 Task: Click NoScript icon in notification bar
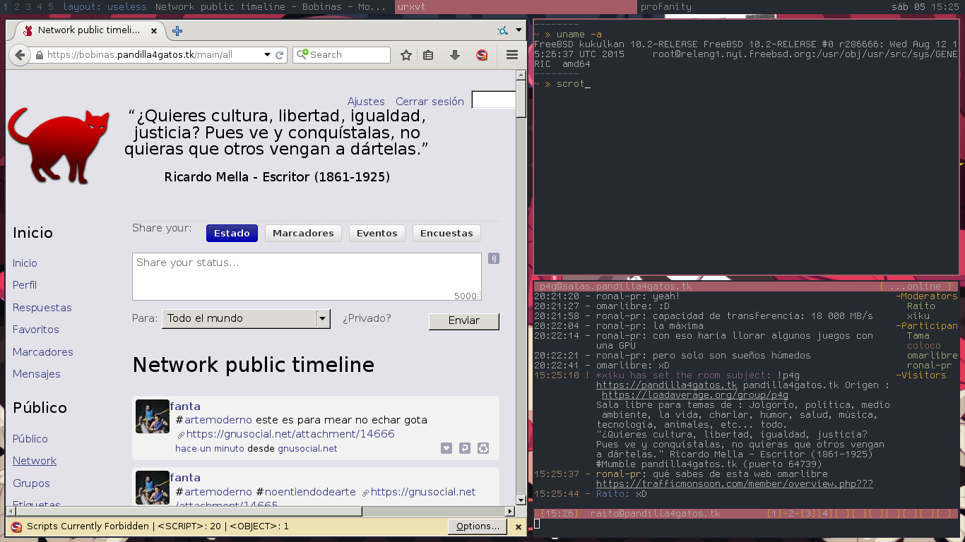[16, 526]
